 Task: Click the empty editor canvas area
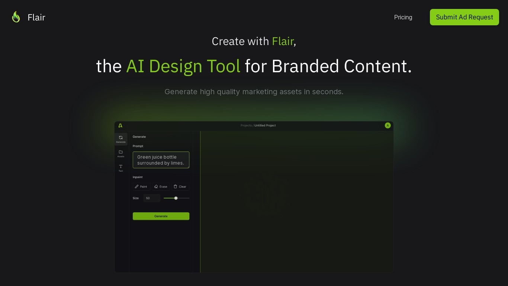coord(297,201)
